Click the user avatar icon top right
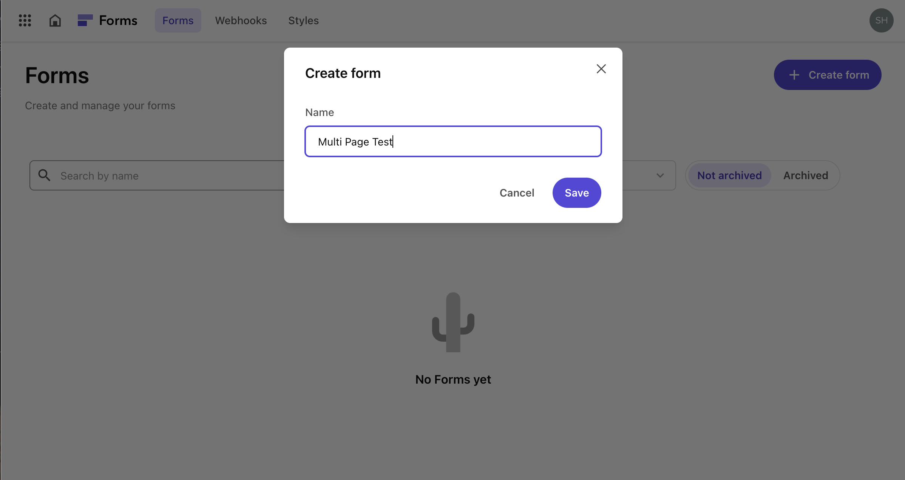Image resolution: width=905 pixels, height=480 pixels. [x=881, y=20]
